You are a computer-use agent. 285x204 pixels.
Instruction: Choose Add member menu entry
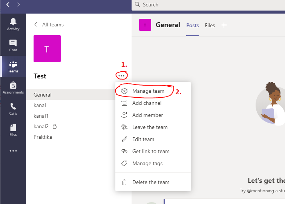(153, 115)
